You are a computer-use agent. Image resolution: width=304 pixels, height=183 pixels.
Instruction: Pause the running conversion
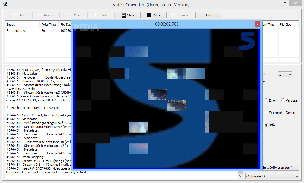154,15
